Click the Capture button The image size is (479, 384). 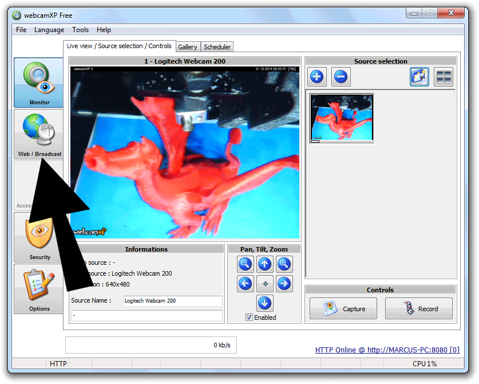click(x=343, y=308)
